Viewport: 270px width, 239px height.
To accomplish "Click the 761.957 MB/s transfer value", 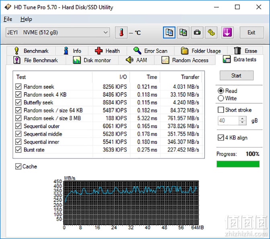I will click(x=183, y=118).
